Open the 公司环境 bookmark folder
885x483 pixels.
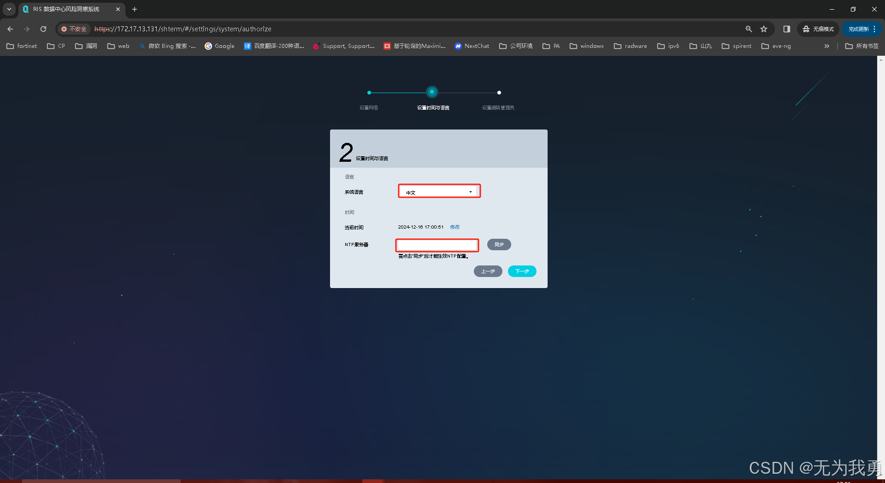pos(516,46)
